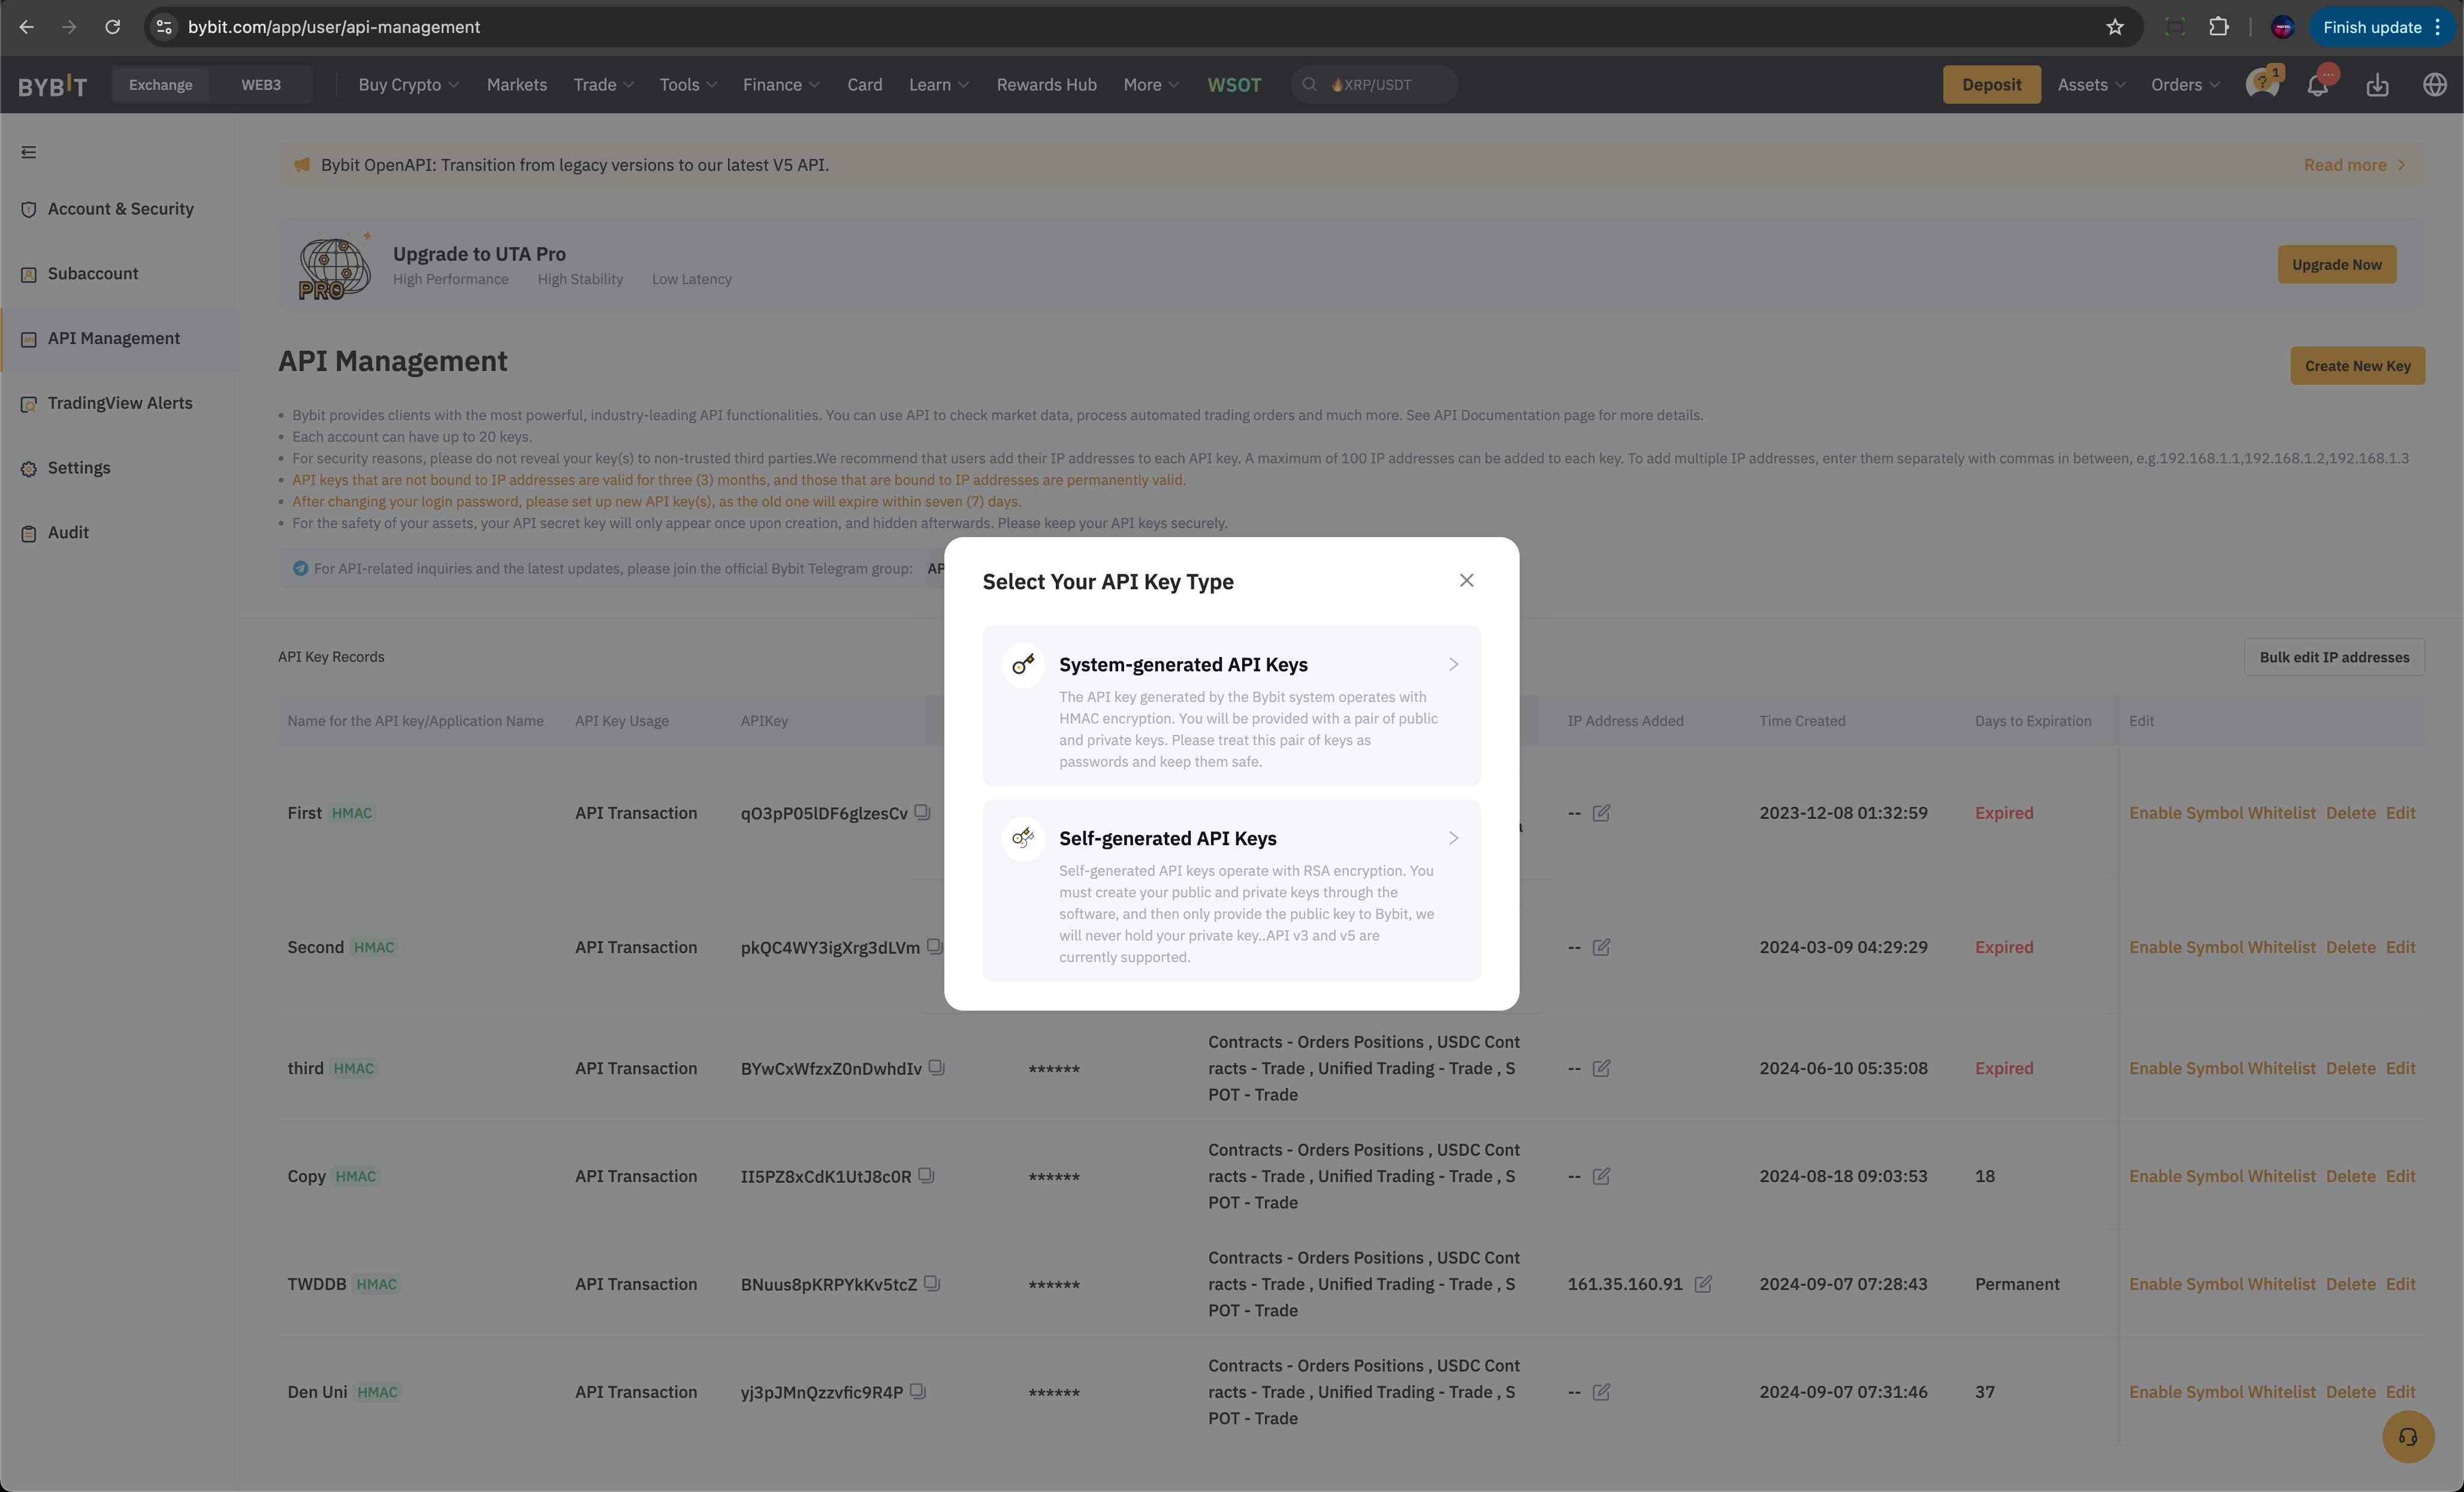This screenshot has width=2464, height=1492.
Task: Switch to WEB3 tab
Action: coord(261,85)
